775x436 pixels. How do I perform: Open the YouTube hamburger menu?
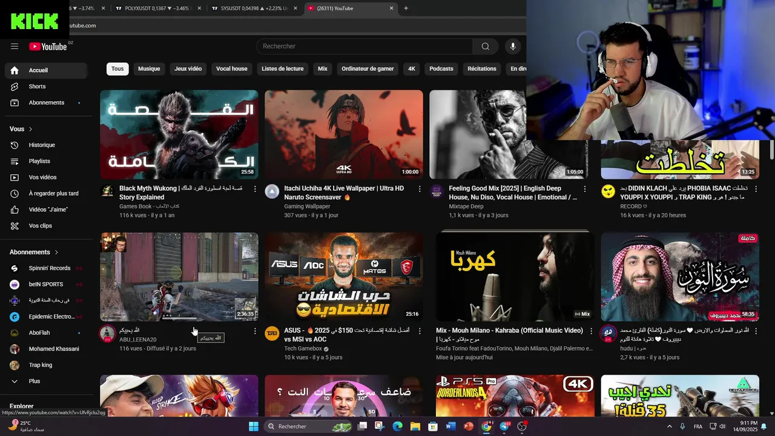tap(15, 47)
